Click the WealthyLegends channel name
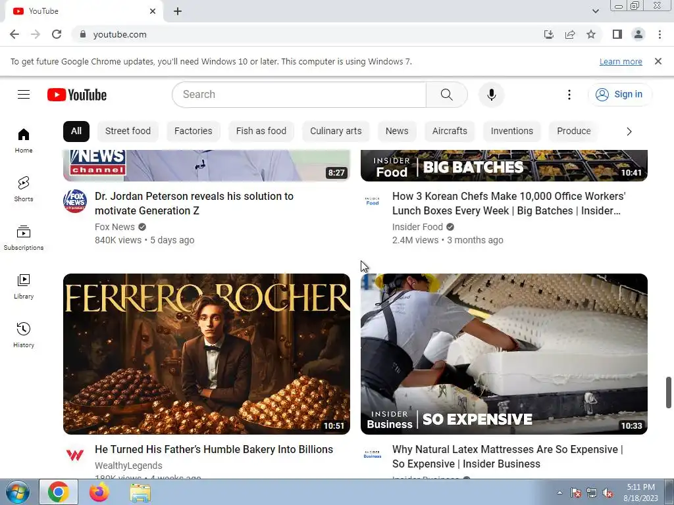Viewport: 674px width, 505px height. tap(128, 466)
